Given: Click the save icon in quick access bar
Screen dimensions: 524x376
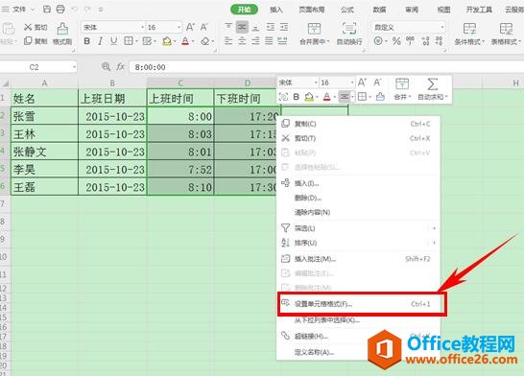Looking at the screenshot, I should tap(47, 9).
